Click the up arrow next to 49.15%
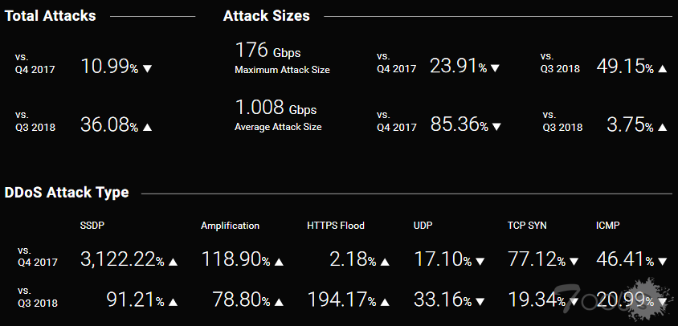Screen dimensions: 678x326 tap(663, 68)
